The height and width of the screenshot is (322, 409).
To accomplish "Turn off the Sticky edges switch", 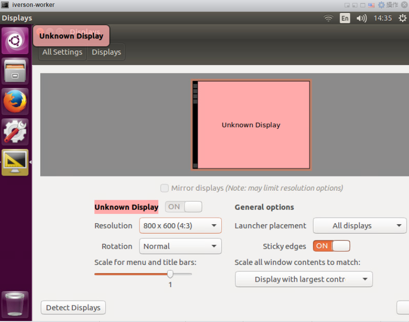I will tap(331, 246).
